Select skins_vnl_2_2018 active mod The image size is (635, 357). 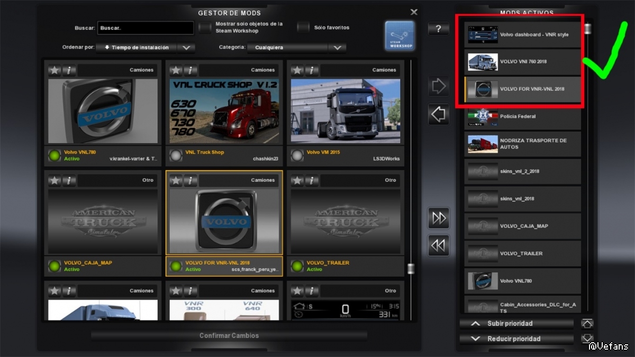523,171
